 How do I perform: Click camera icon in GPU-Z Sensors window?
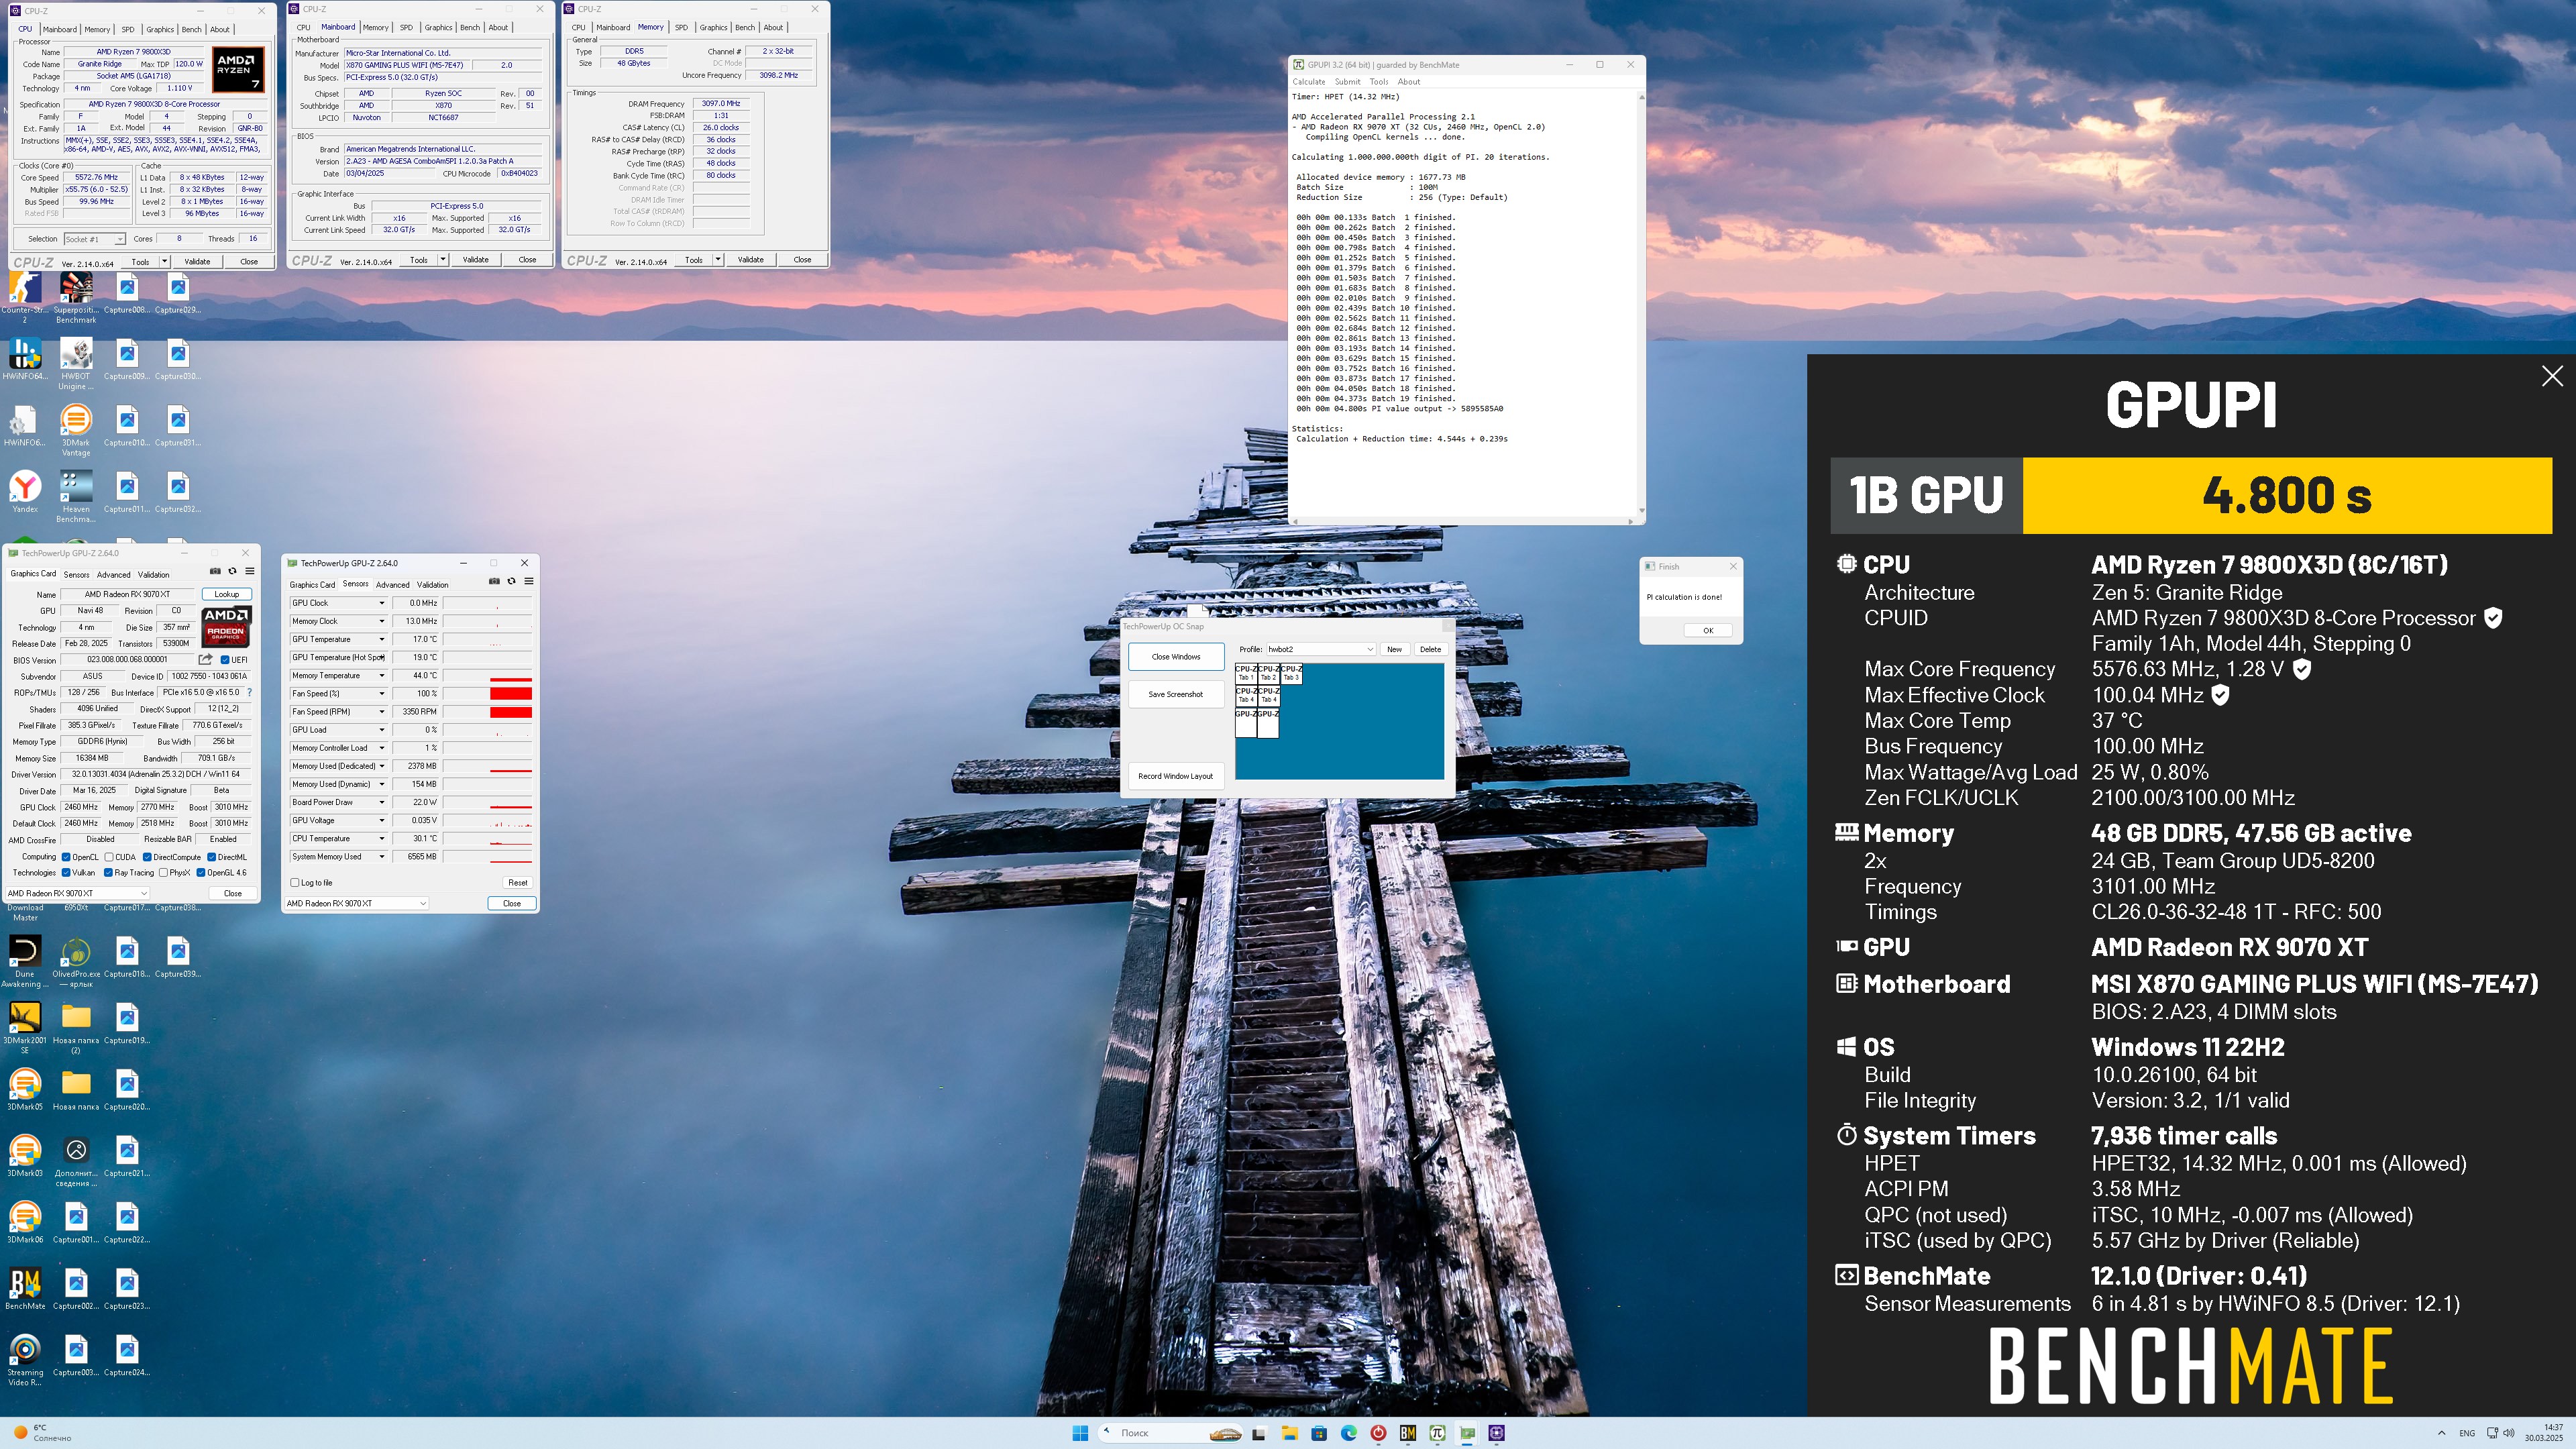[x=494, y=581]
